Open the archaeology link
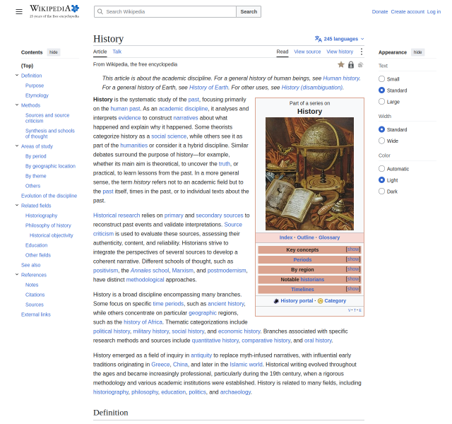Screen dimensions: 452x424 pyautogui.click(x=235, y=392)
